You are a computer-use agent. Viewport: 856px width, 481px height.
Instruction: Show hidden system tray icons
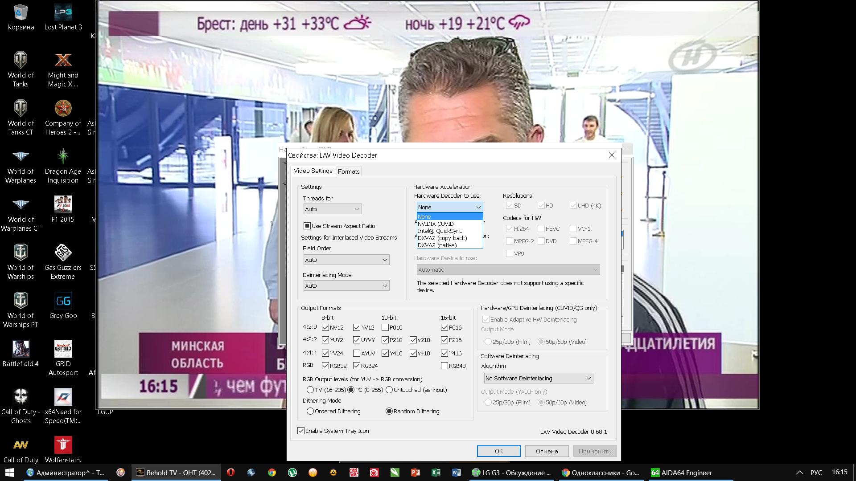(x=799, y=473)
